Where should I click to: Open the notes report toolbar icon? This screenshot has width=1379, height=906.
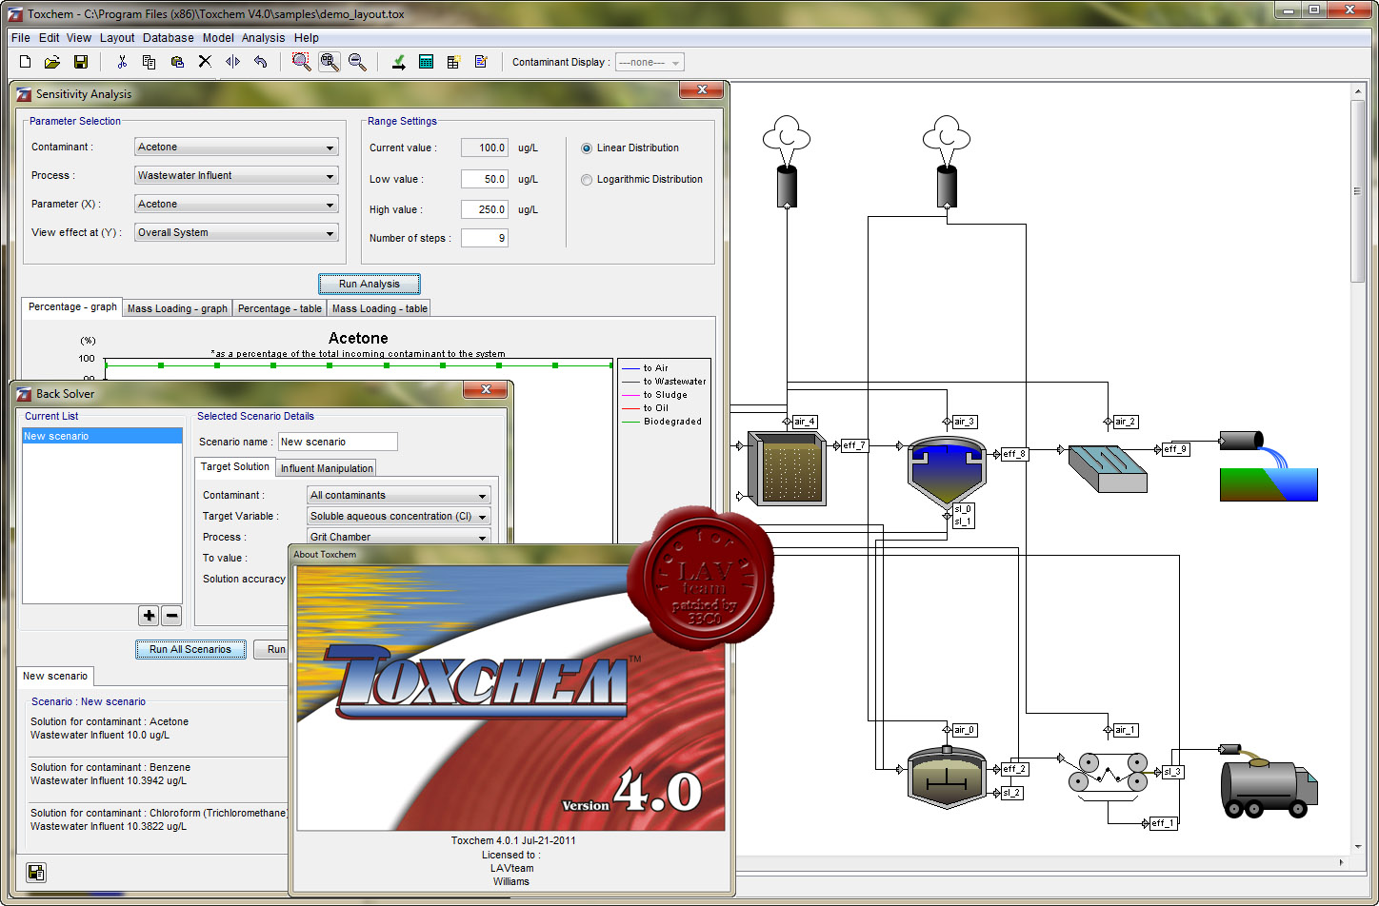click(481, 62)
